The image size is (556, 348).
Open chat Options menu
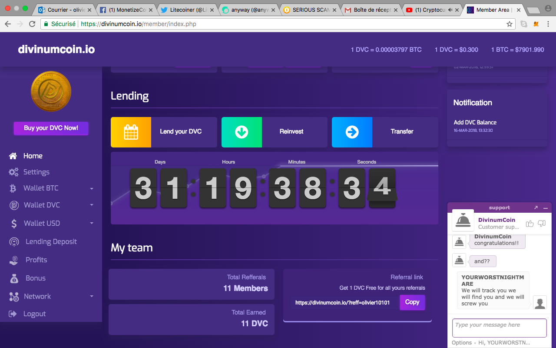462,342
